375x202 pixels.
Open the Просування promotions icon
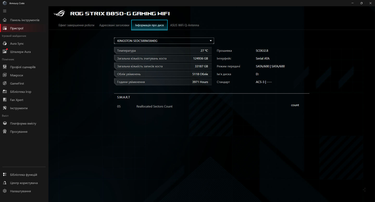pos(5,132)
